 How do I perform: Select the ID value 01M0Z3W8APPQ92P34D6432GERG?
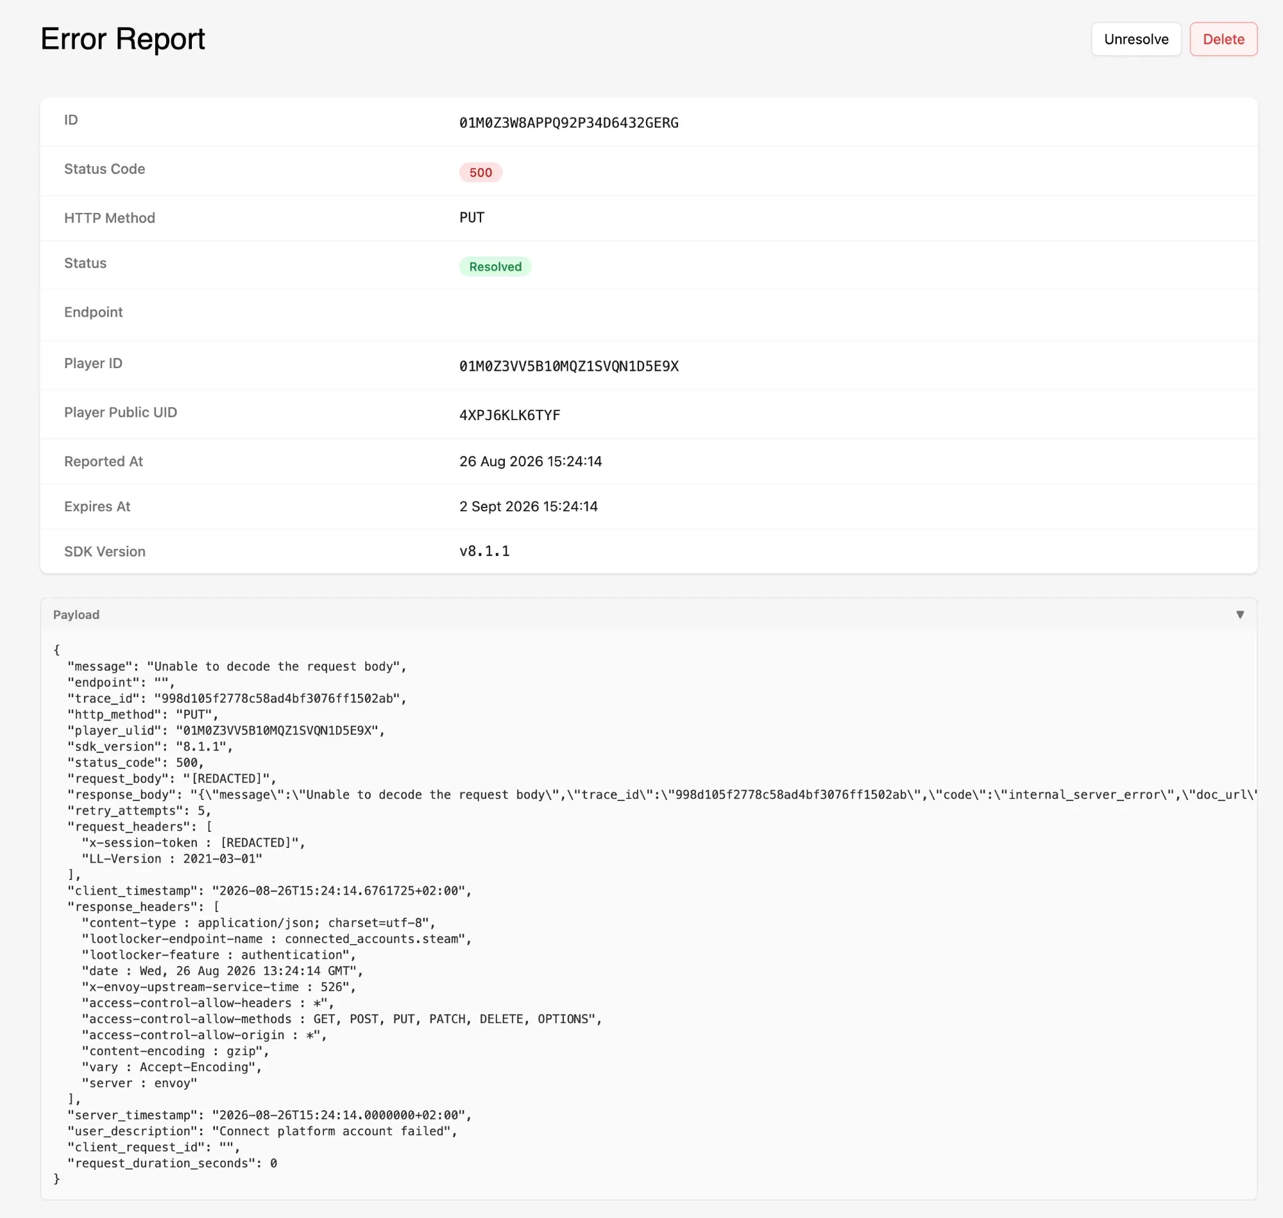pyautogui.click(x=569, y=123)
